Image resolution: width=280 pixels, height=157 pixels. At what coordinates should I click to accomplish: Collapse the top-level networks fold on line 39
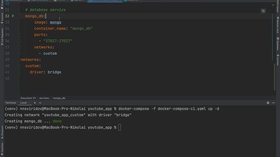click(19, 60)
